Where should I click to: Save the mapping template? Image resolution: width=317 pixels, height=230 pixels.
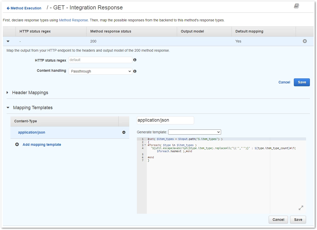pos(298,220)
